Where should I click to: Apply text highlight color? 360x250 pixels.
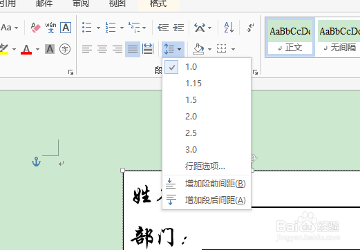coord(4,49)
